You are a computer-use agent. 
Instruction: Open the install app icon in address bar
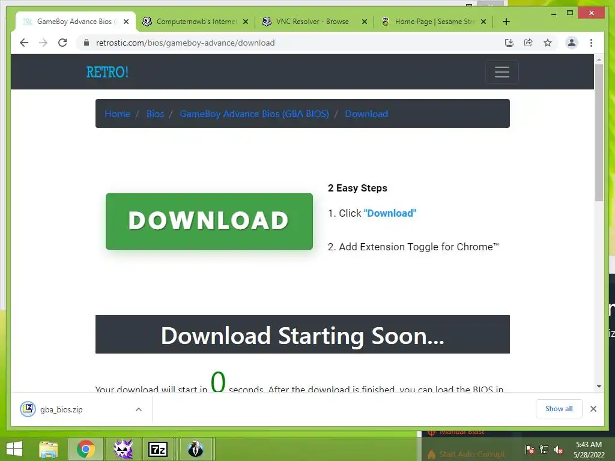[509, 43]
